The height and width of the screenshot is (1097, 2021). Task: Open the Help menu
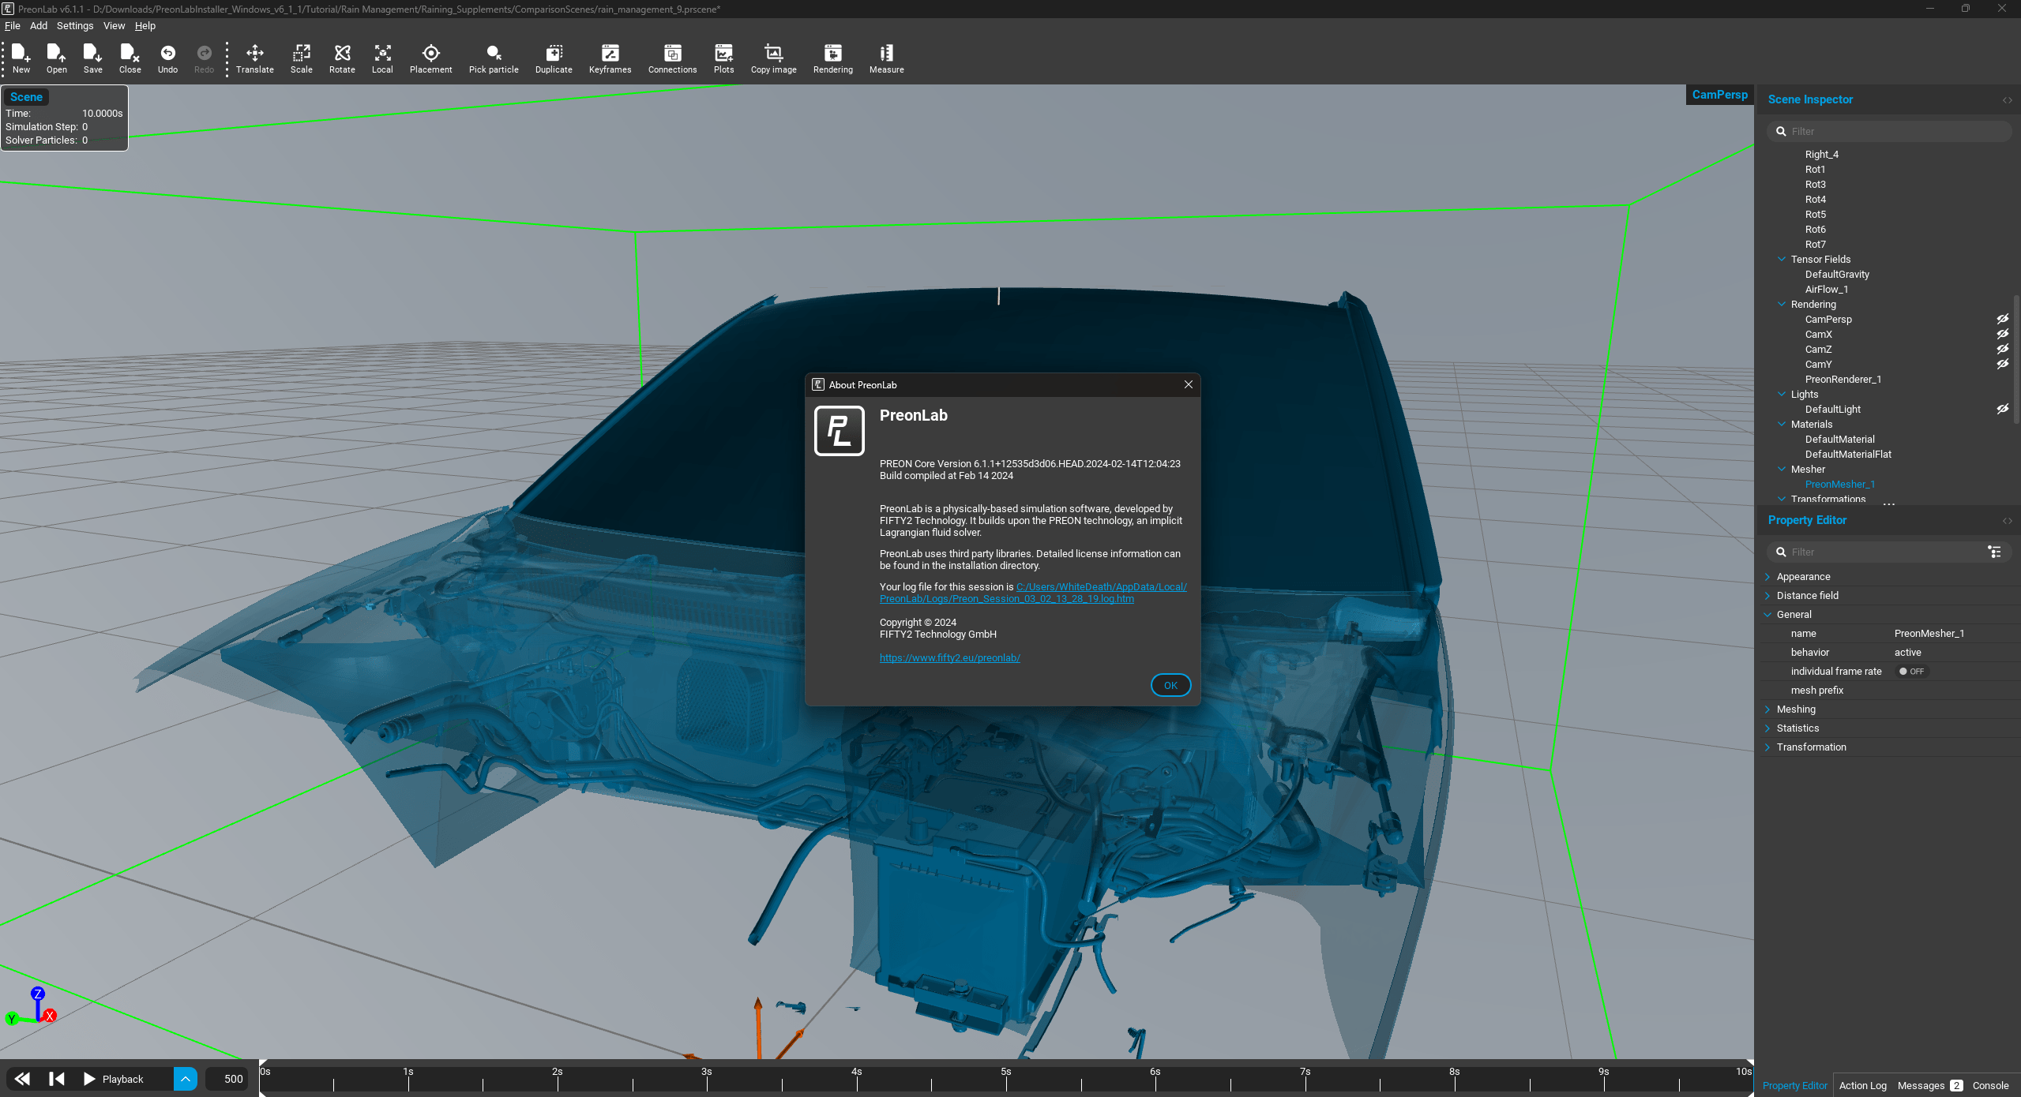(145, 25)
